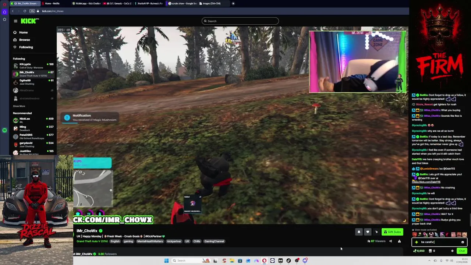Click the chat message input field
Image resolution: width=471 pixels, height=265 pixels.
point(439,242)
